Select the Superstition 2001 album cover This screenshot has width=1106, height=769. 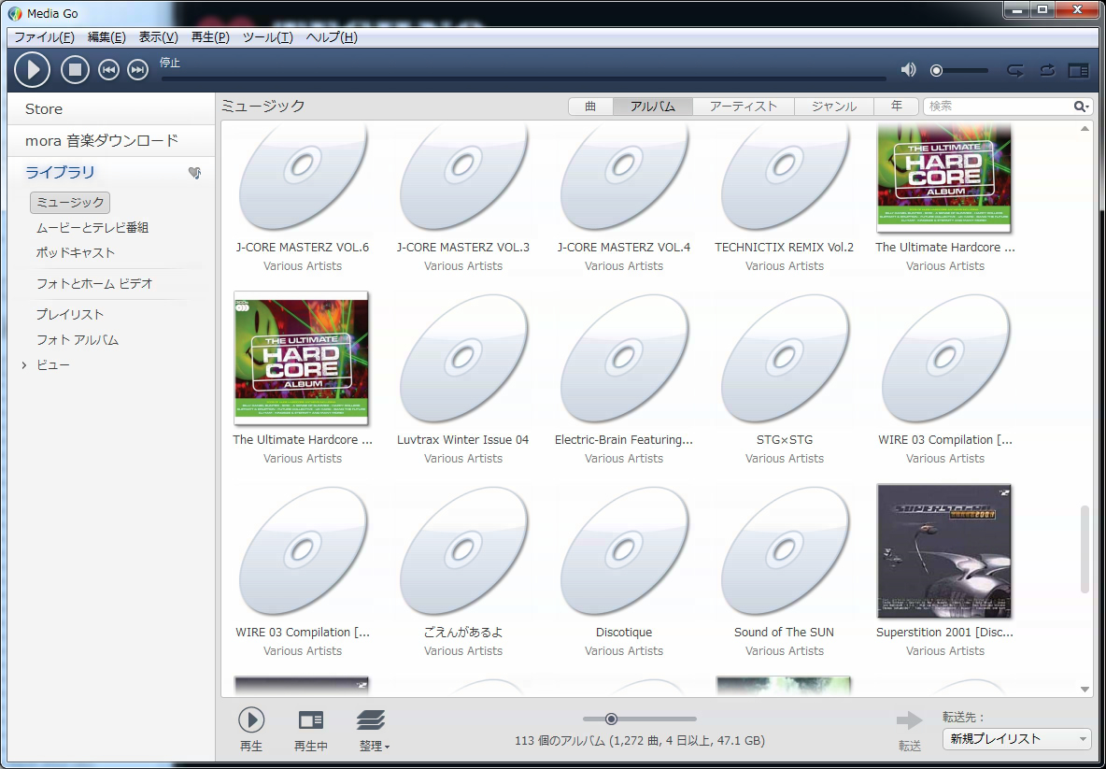click(x=944, y=551)
